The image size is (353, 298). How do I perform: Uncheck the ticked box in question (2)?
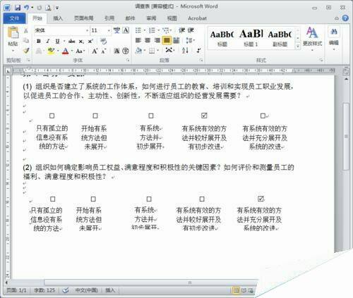tap(261, 199)
